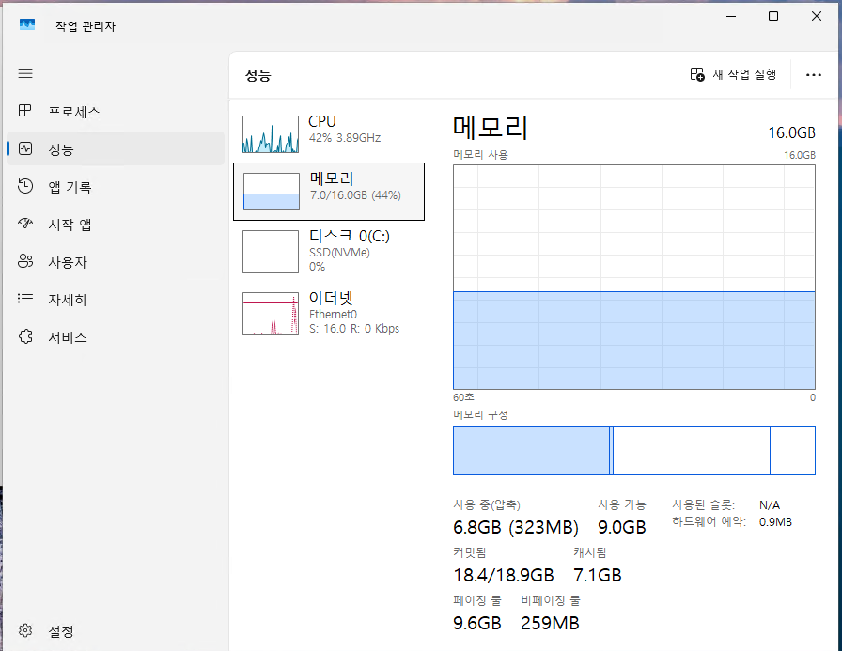
Task: Click the large 메모리 title
Action: (x=491, y=128)
